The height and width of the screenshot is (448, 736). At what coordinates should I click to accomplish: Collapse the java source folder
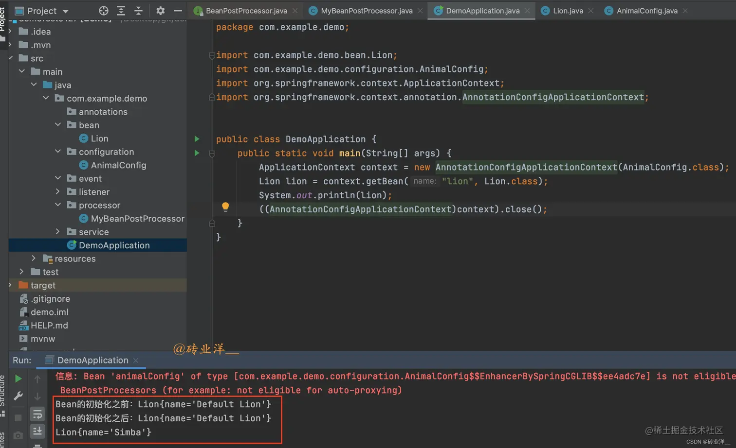(34, 85)
